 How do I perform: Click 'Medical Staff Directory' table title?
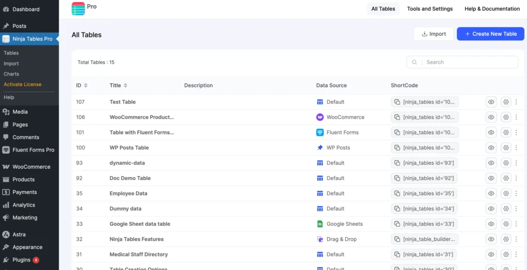point(138,254)
